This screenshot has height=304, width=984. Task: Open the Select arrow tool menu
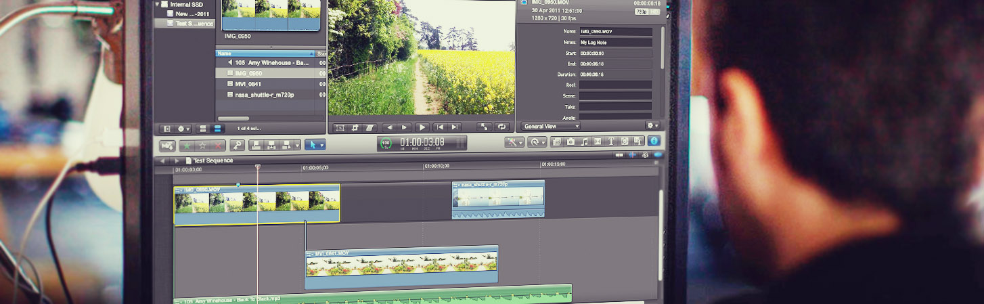point(315,145)
